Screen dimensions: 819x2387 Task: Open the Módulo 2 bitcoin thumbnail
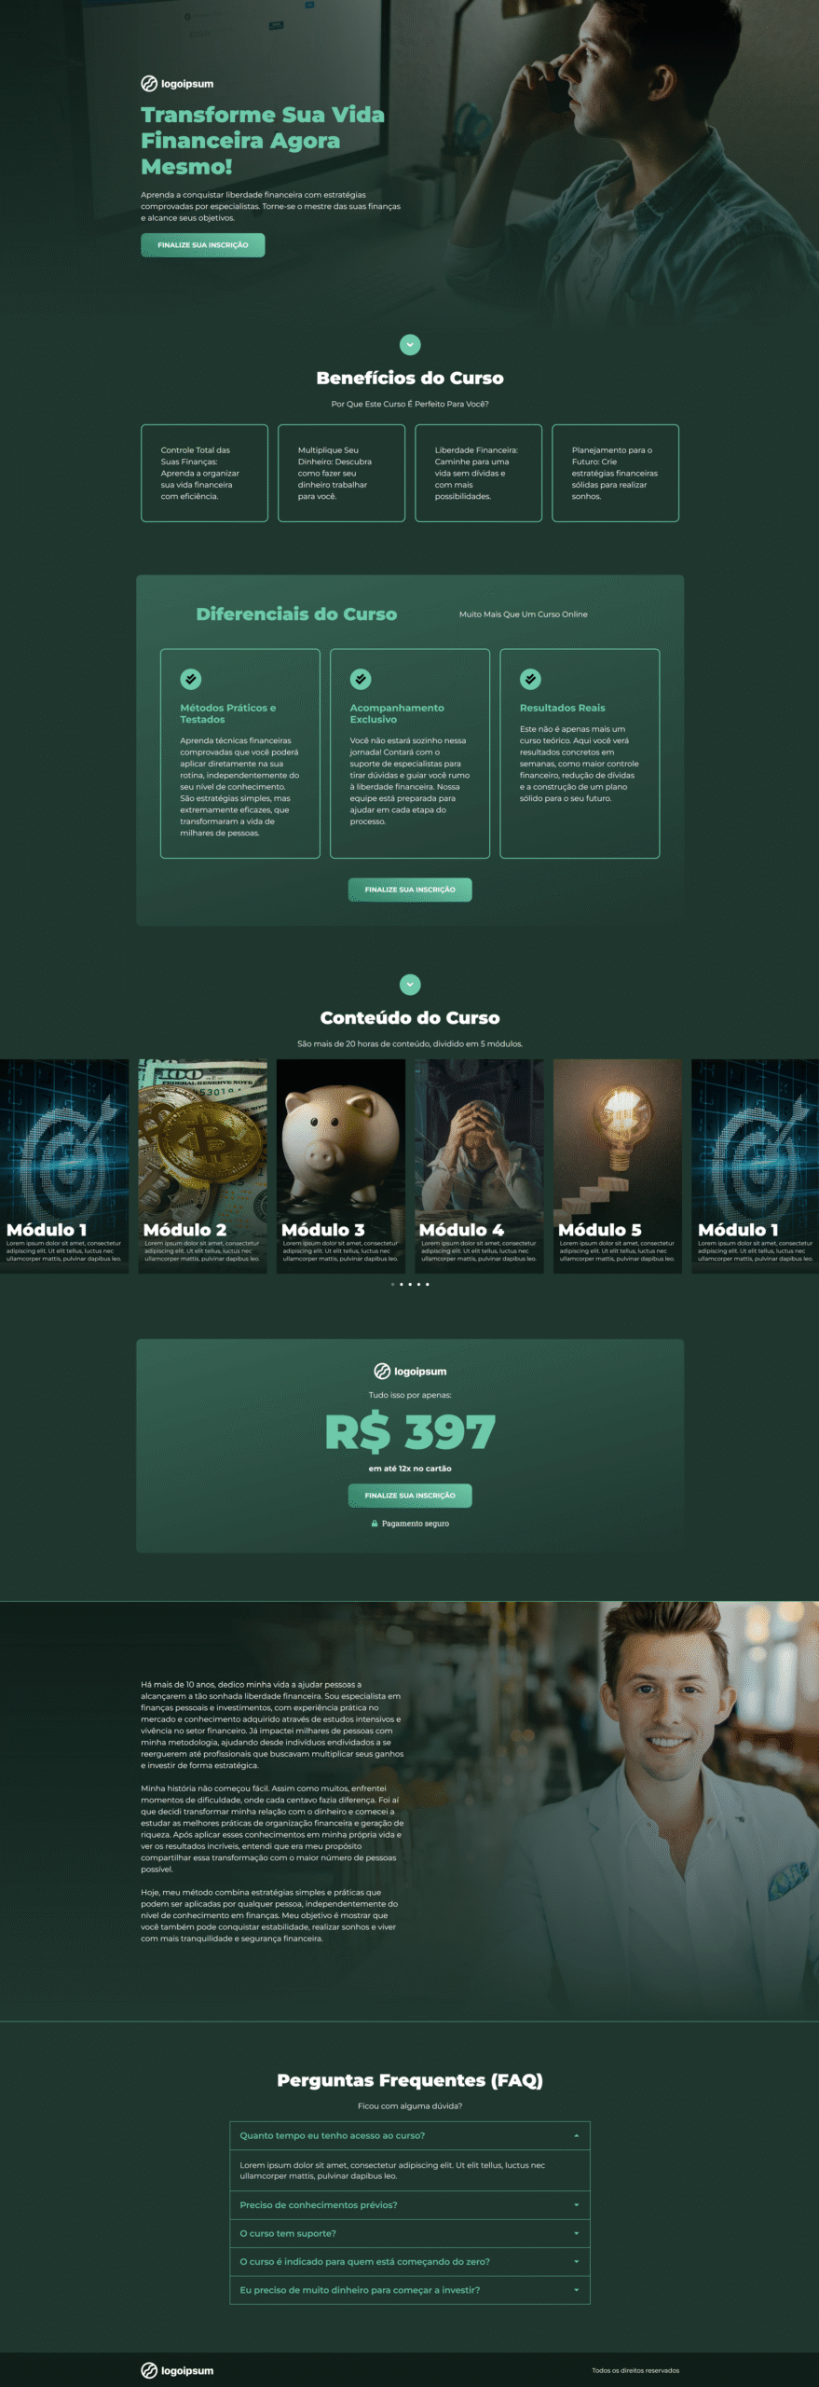tap(202, 1166)
